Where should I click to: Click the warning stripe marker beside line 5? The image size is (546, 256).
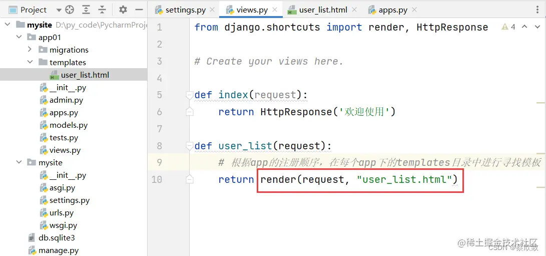pos(541,103)
